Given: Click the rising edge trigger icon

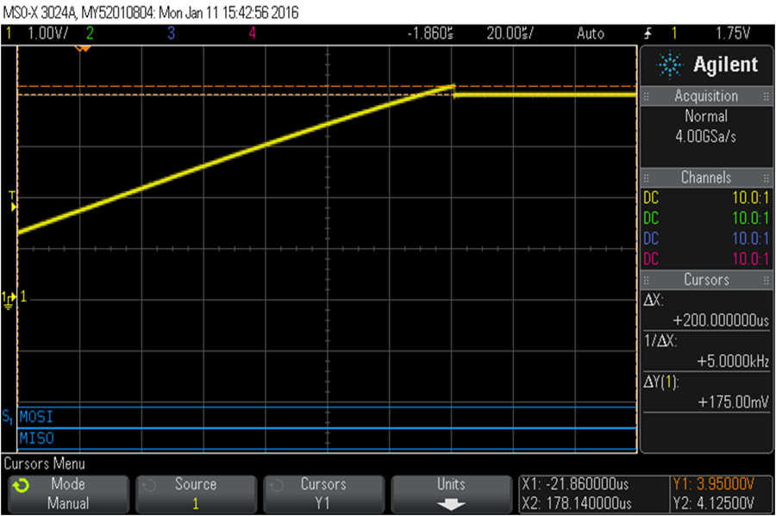Looking at the screenshot, I should click(648, 34).
